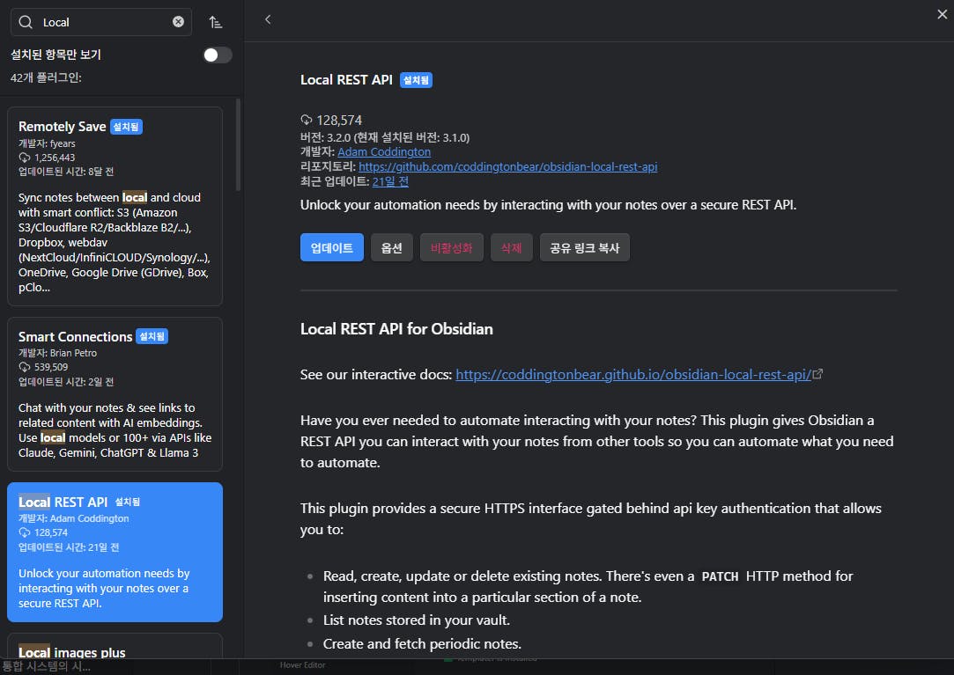This screenshot has width=954, height=675.
Task: Click the '21일 전' last update link
Action: point(390,181)
